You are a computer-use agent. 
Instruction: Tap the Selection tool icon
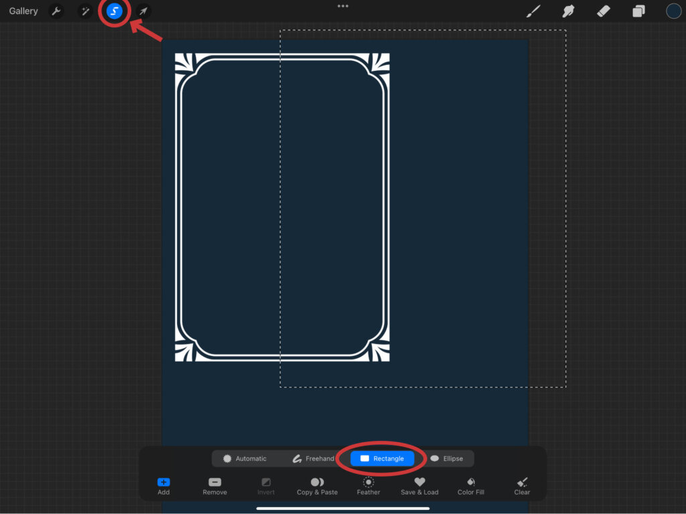[x=115, y=11]
